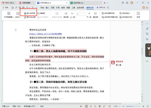Toggle eye protection mode icon
Image resolution: width=151 pixels, height=108 pixels.
(x=81, y=106)
